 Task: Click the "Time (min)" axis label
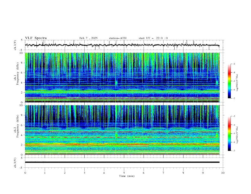pyautogui.click(x=127, y=176)
